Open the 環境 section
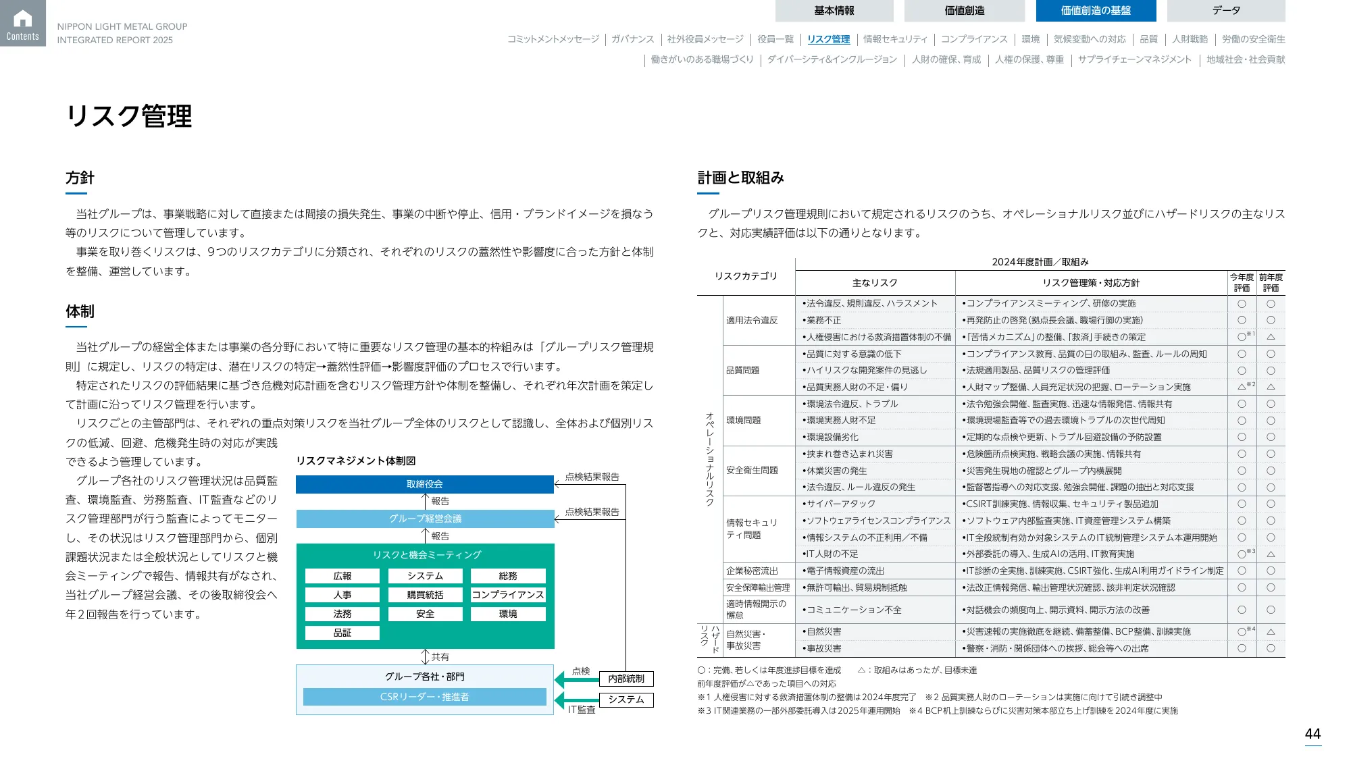This screenshot has width=1351, height=763. click(1030, 40)
